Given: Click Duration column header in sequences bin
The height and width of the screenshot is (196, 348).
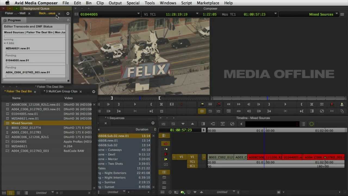Looking at the screenshot, I should pyautogui.click(x=142, y=129).
